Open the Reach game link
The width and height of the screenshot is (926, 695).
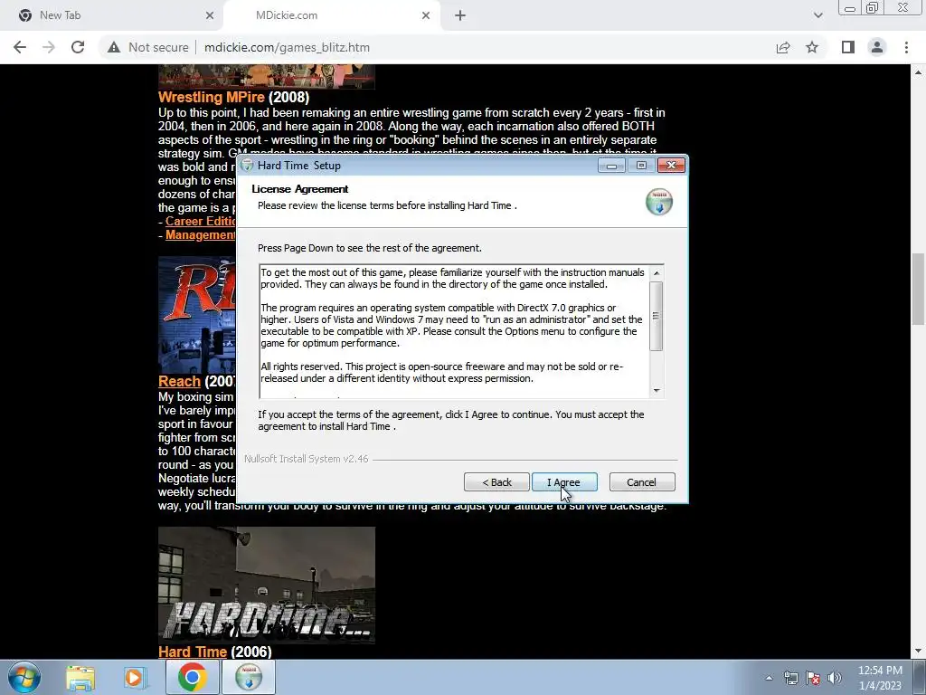(x=180, y=381)
